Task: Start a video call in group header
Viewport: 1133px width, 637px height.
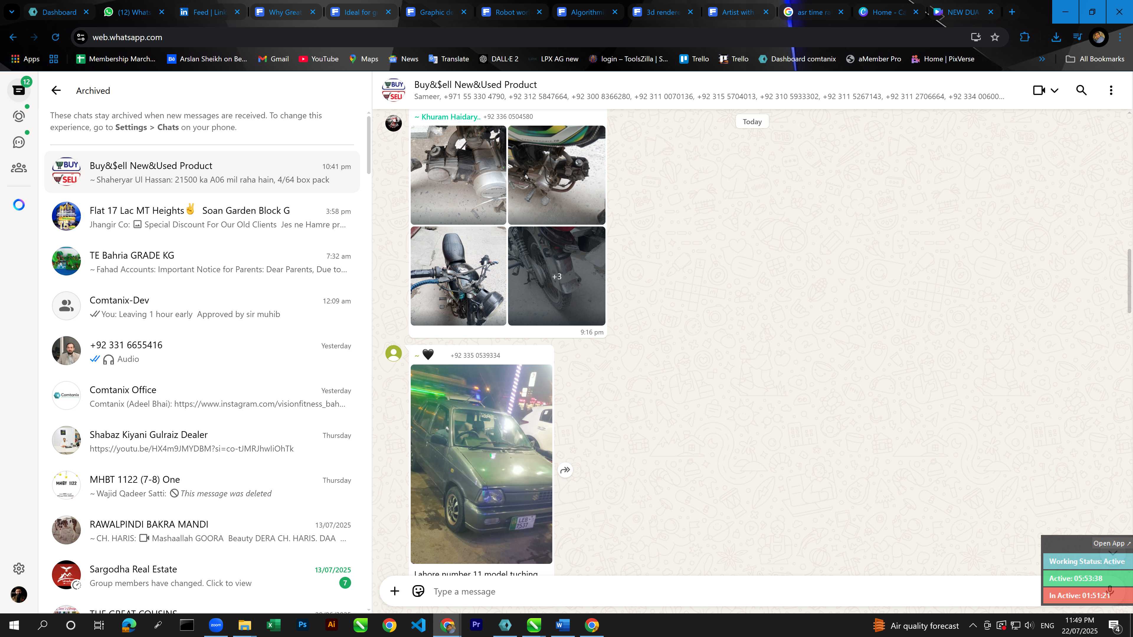Action: tap(1039, 90)
